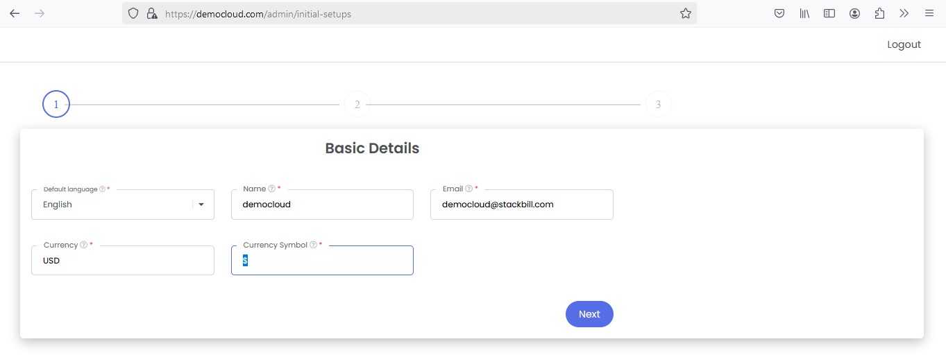The image size is (946, 355).
Task: Click the Name field help icon
Action: coord(271,189)
